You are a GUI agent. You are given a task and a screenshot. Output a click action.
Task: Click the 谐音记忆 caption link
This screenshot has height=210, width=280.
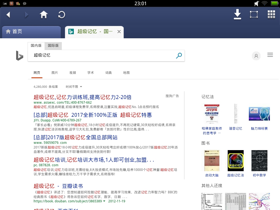(x=235, y=129)
